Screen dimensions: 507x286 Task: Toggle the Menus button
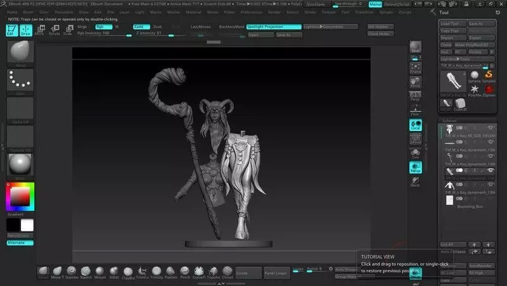(x=375, y=4)
